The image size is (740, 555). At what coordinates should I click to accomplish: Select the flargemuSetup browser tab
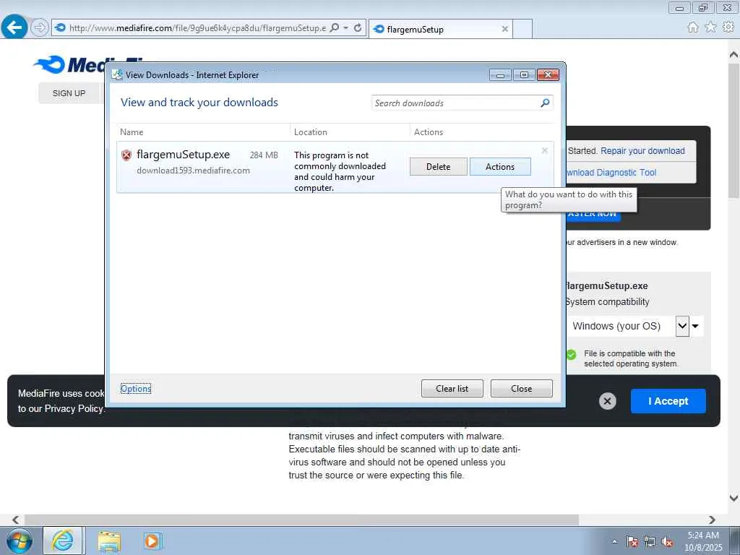pyautogui.click(x=440, y=29)
